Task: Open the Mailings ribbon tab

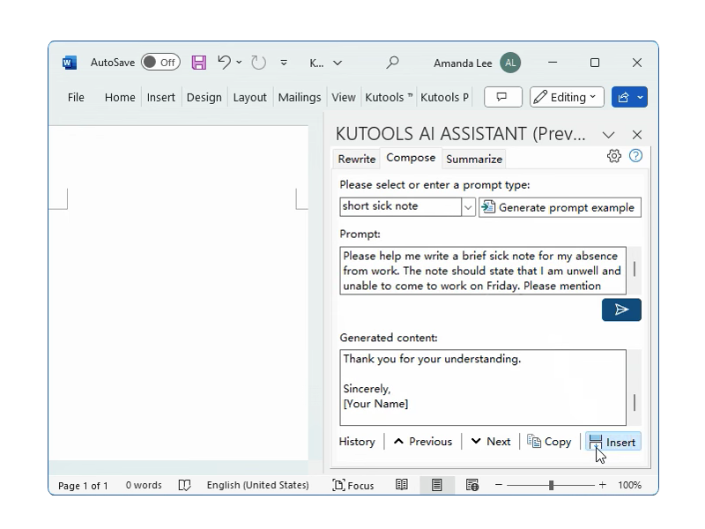Action: tap(300, 97)
